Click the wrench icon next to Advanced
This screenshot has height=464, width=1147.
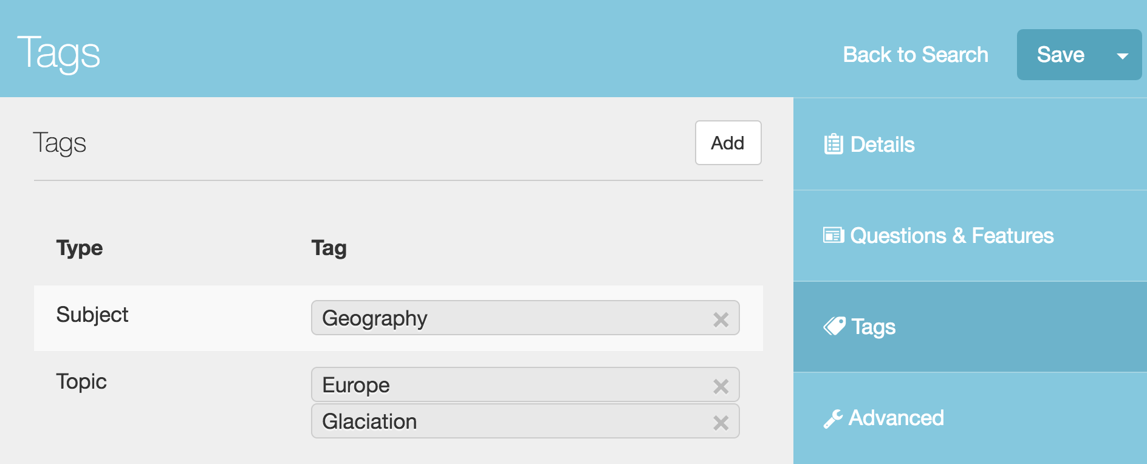(833, 418)
